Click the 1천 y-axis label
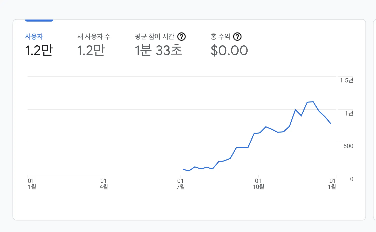This screenshot has height=232, width=376. [x=349, y=113]
